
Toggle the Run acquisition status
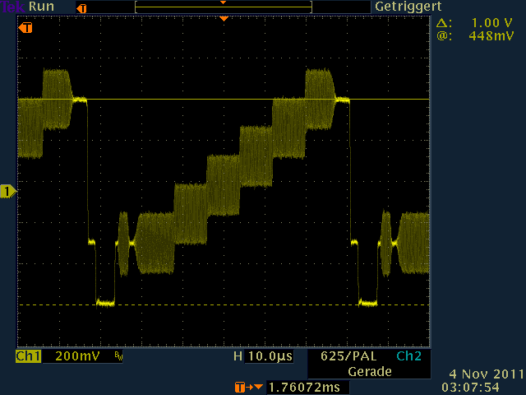click(x=41, y=7)
